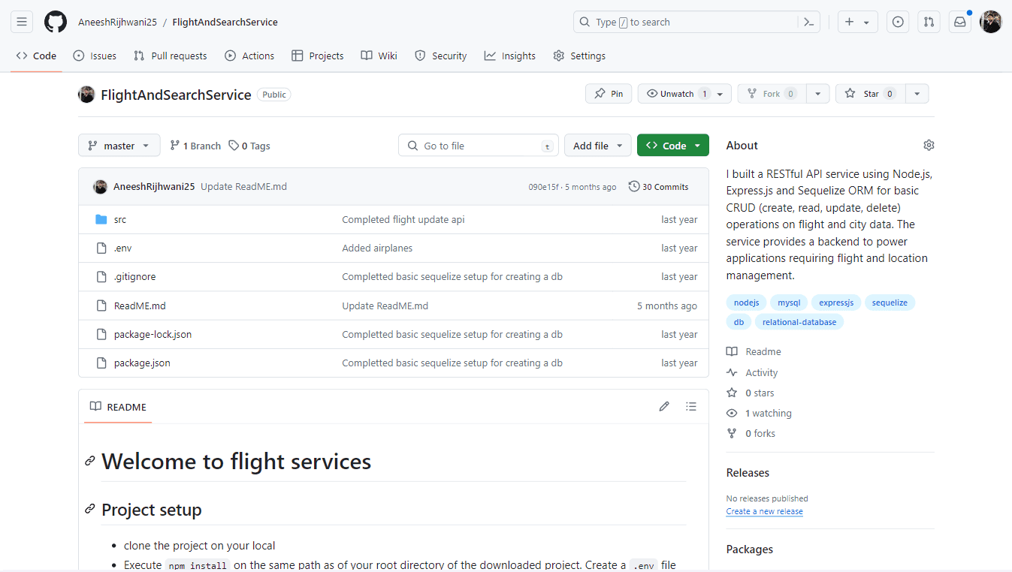Open the 1 Branch link
This screenshot has width=1012, height=572.
click(x=195, y=146)
